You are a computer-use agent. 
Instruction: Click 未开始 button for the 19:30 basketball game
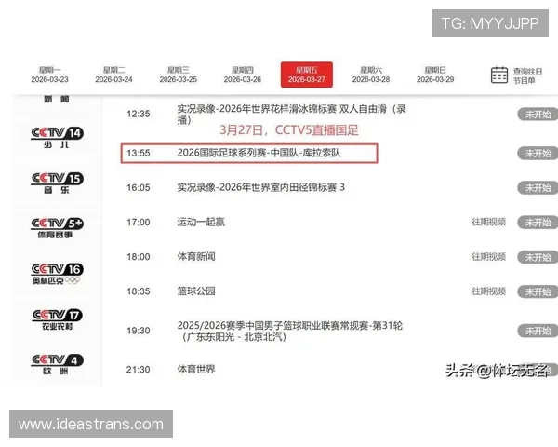(x=538, y=331)
